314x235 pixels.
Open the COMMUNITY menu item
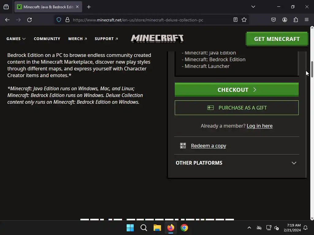[x=47, y=39]
